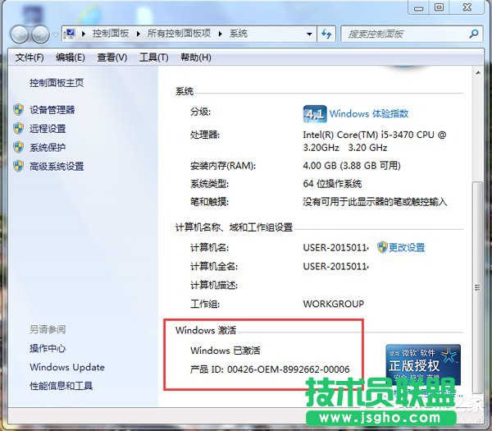Click the 所有控制面板项 breadcrumb
This screenshot has width=492, height=431.
(x=179, y=34)
